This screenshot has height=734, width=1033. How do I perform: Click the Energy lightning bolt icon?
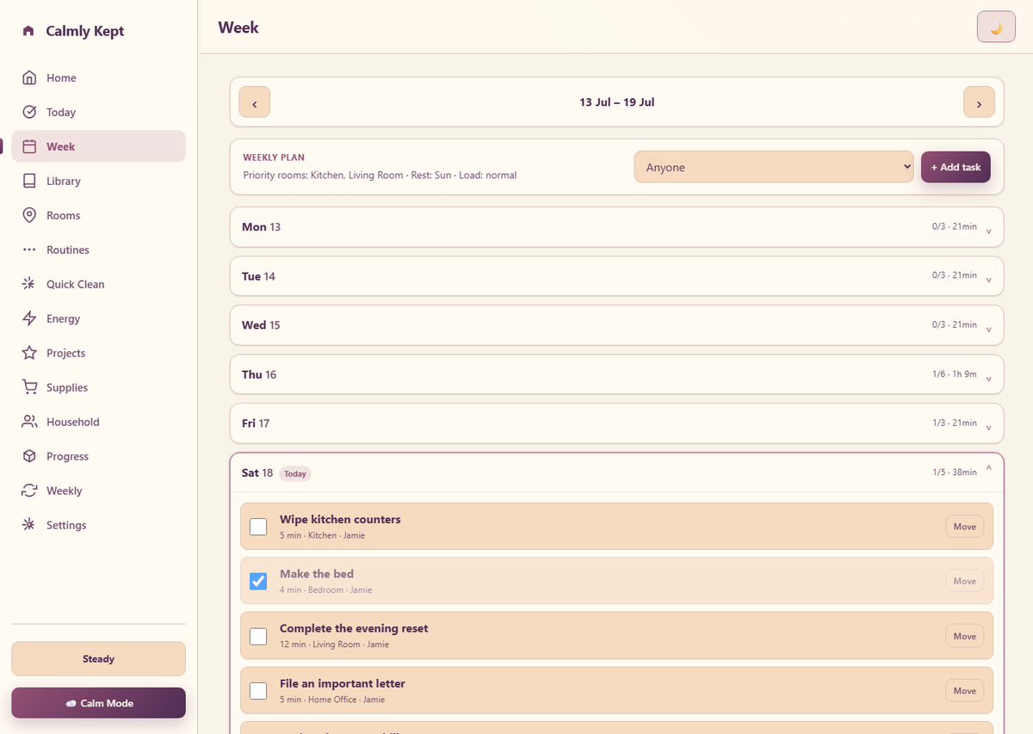tap(29, 318)
